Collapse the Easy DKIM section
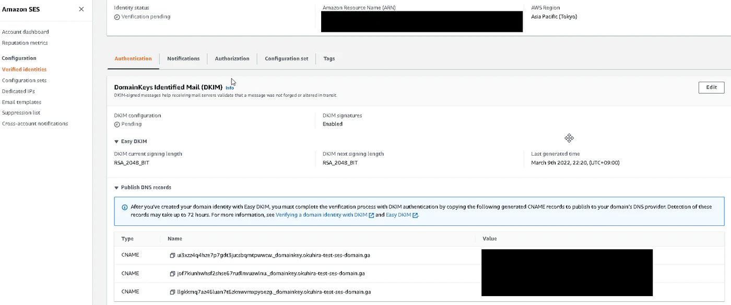 click(116, 142)
